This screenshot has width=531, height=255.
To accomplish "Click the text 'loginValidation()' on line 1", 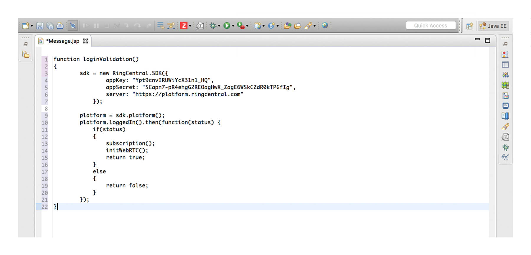I will pyautogui.click(x=111, y=59).
